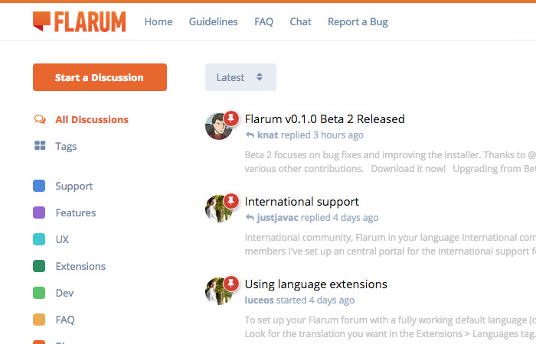The width and height of the screenshot is (536, 344).
Task: Click the All Discussions speech bubbles icon
Action: point(40,119)
